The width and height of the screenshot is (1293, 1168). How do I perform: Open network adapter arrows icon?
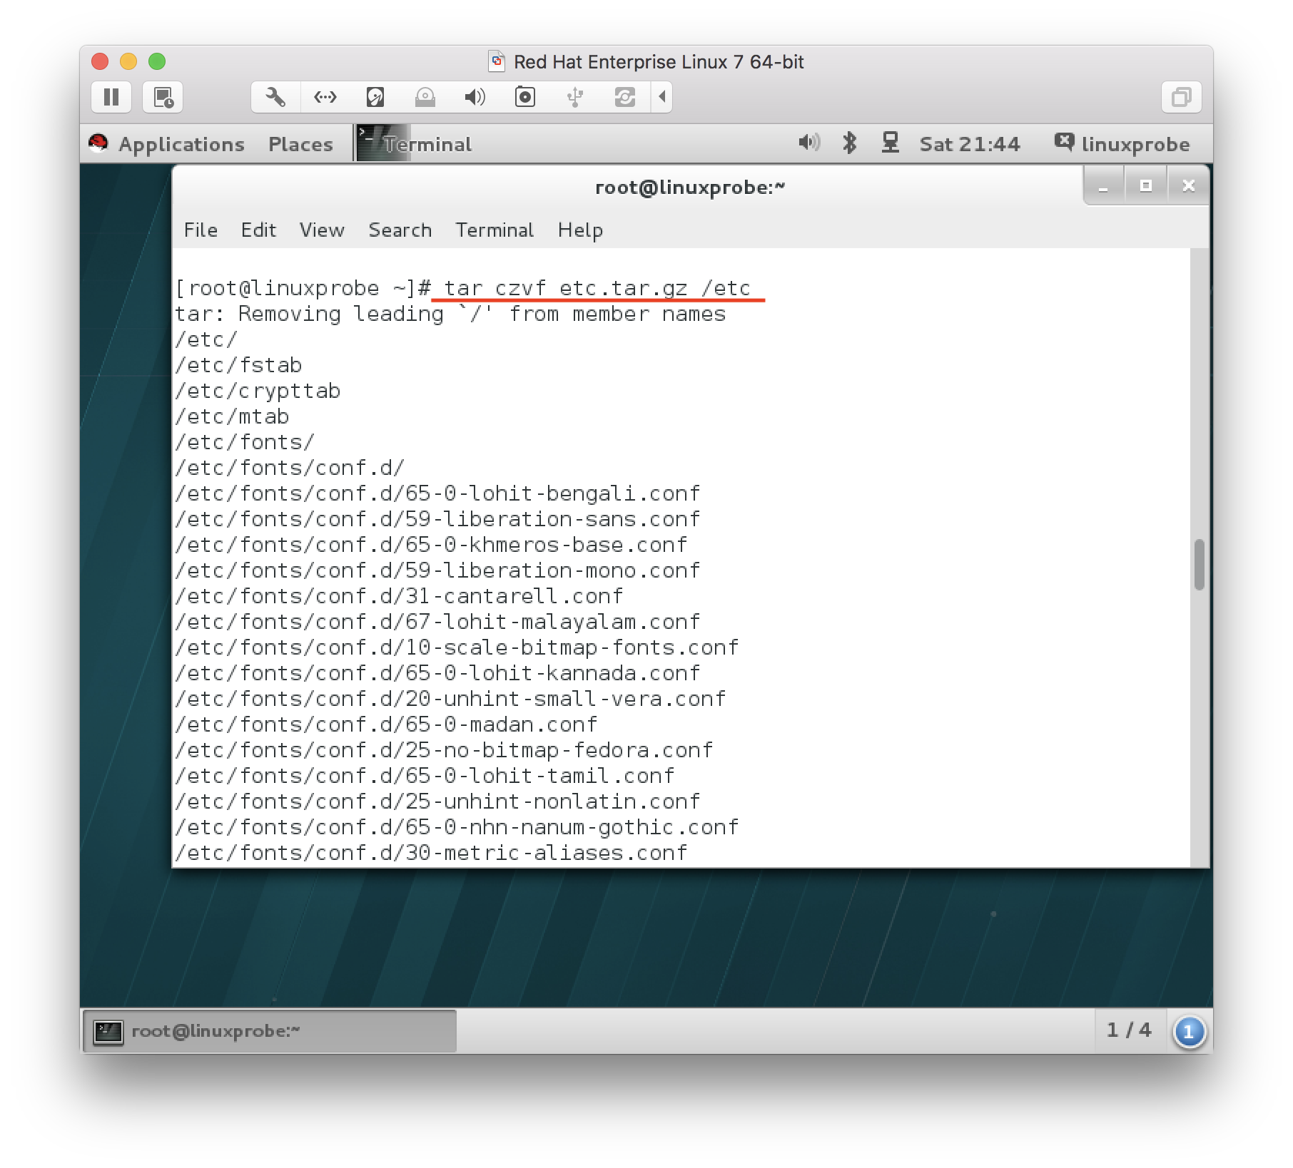(x=325, y=97)
